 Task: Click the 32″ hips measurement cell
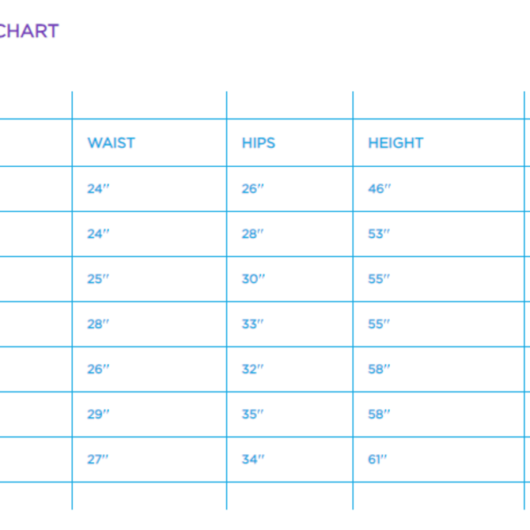coord(253,369)
